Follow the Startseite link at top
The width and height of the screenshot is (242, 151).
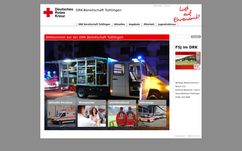coord(157,6)
